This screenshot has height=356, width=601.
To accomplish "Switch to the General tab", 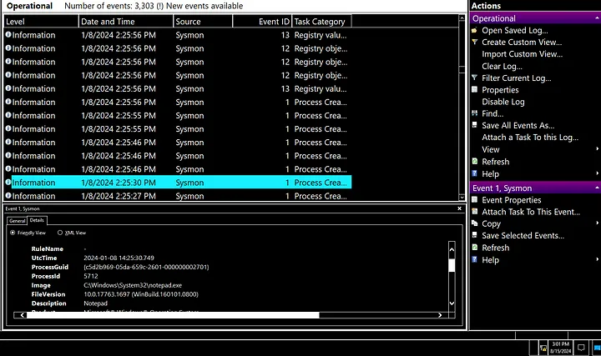I will 17,220.
